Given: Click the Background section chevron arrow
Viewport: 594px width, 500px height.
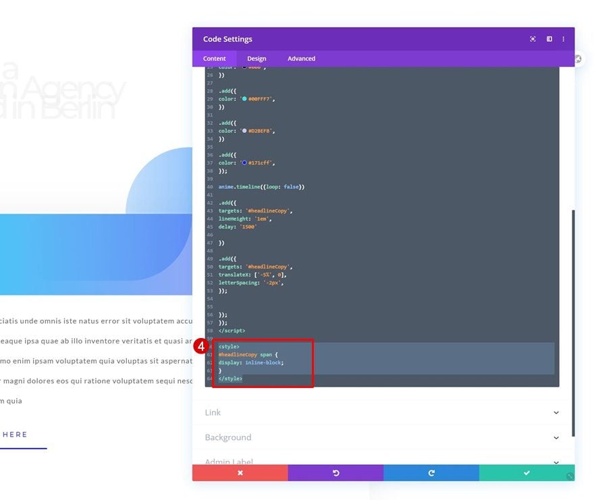Looking at the screenshot, I should (x=556, y=437).
